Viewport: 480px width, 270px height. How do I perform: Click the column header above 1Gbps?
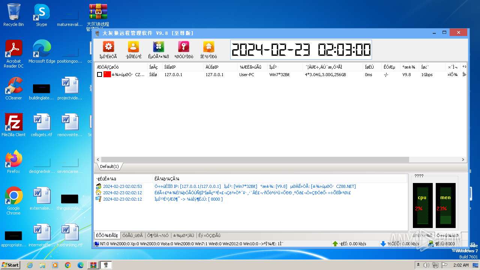pos(432,67)
